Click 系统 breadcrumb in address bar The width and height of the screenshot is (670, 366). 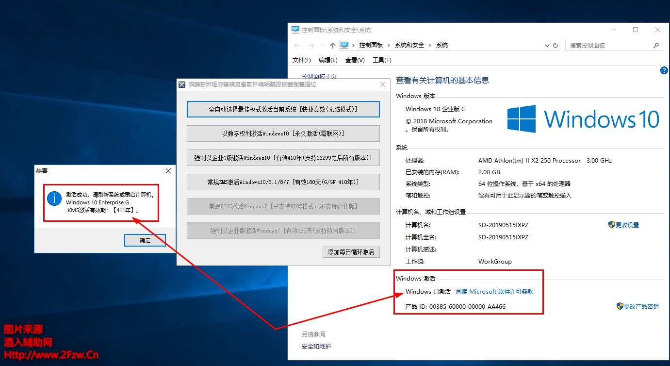coord(442,45)
